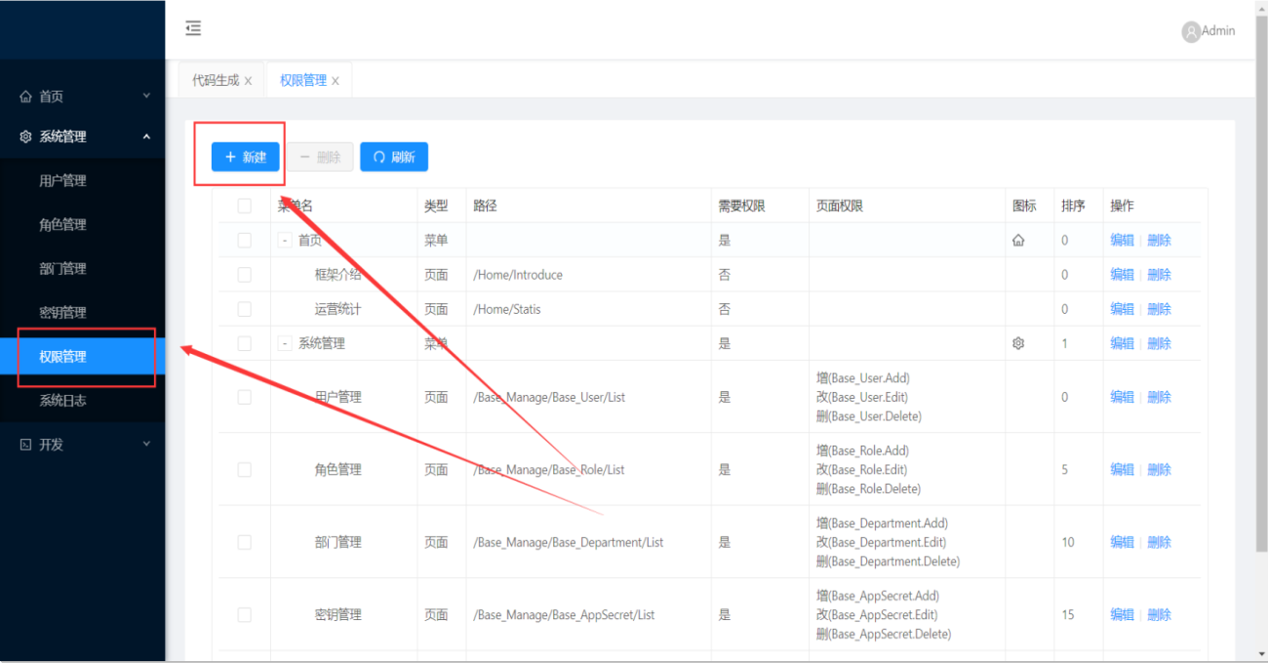Click the gear icon in the 系统管理 table row

pos(1018,343)
